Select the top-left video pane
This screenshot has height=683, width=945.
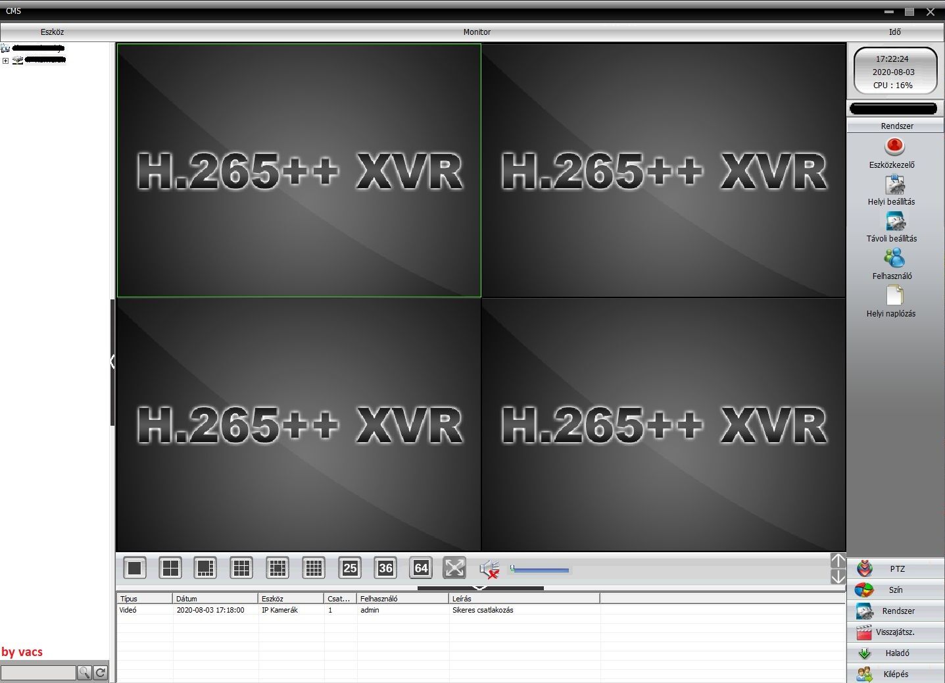(299, 170)
